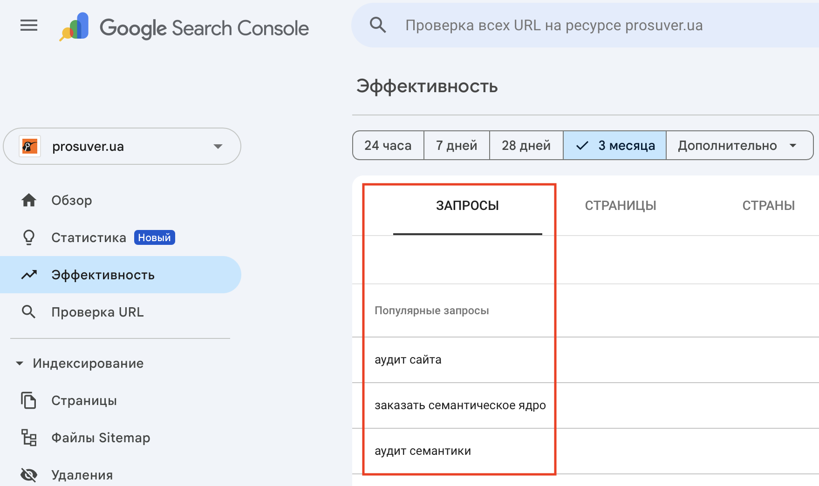The height and width of the screenshot is (486, 819).
Task: Click the Sitemap files tree icon
Action: pyautogui.click(x=29, y=438)
